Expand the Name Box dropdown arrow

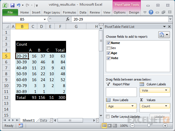click(x=45, y=19)
